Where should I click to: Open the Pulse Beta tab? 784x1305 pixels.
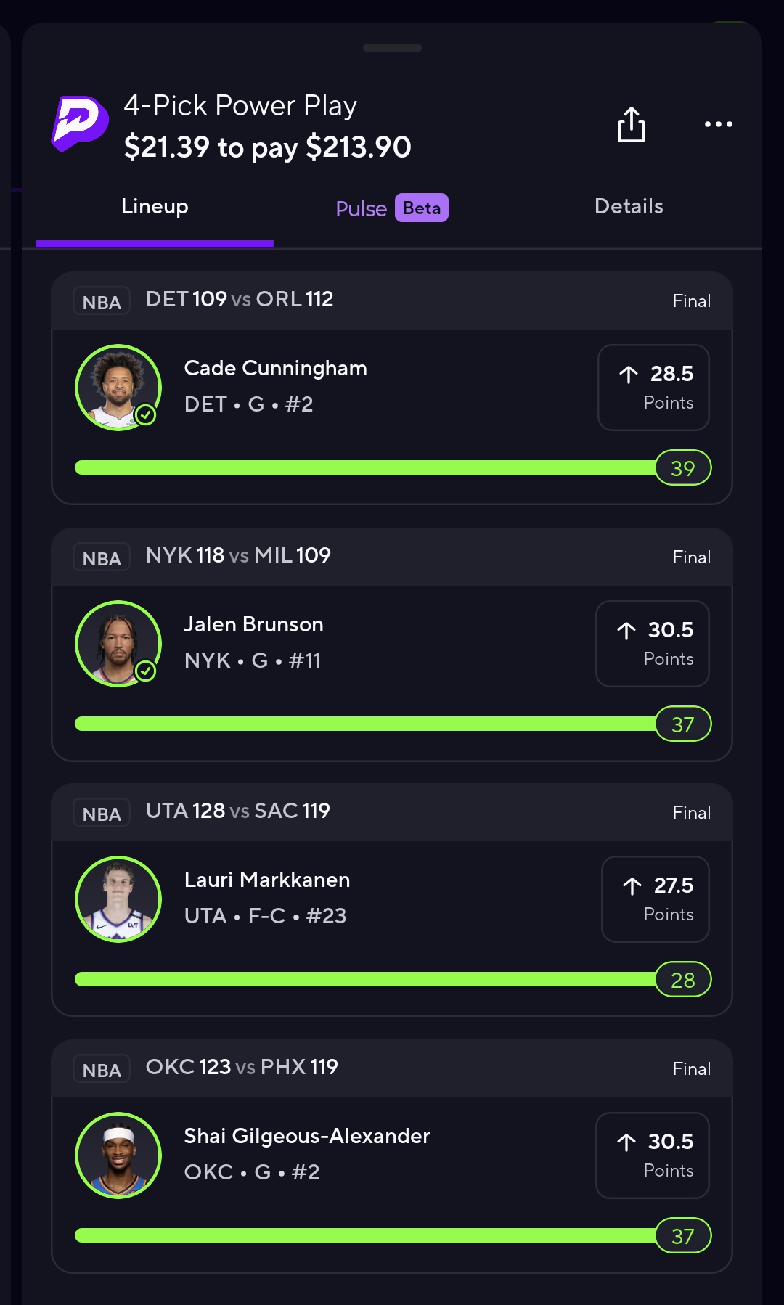pyautogui.click(x=391, y=208)
